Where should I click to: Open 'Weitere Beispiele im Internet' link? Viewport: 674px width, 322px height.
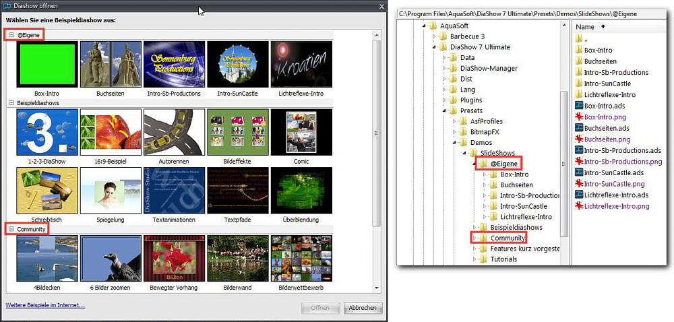pyautogui.click(x=45, y=305)
